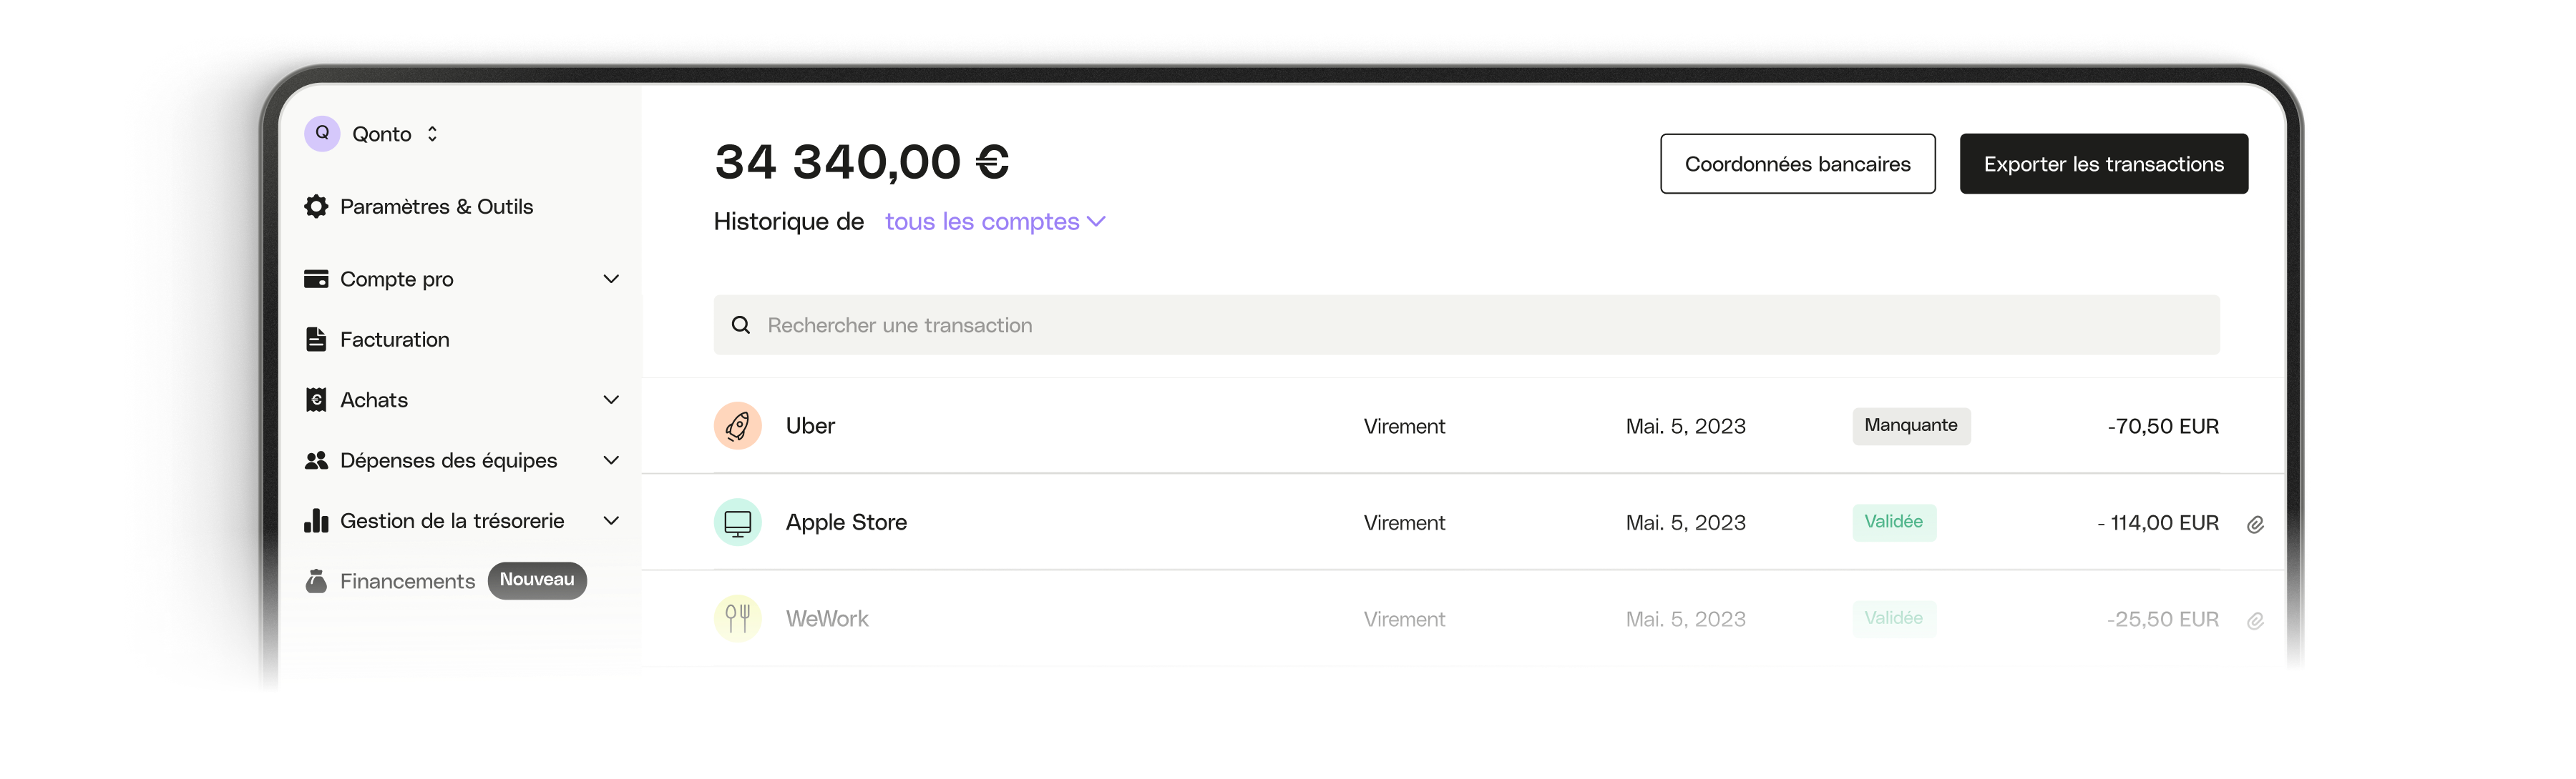Image resolution: width=2576 pixels, height=779 pixels.
Task: Expand the Achats menu chevron
Action: (x=611, y=400)
